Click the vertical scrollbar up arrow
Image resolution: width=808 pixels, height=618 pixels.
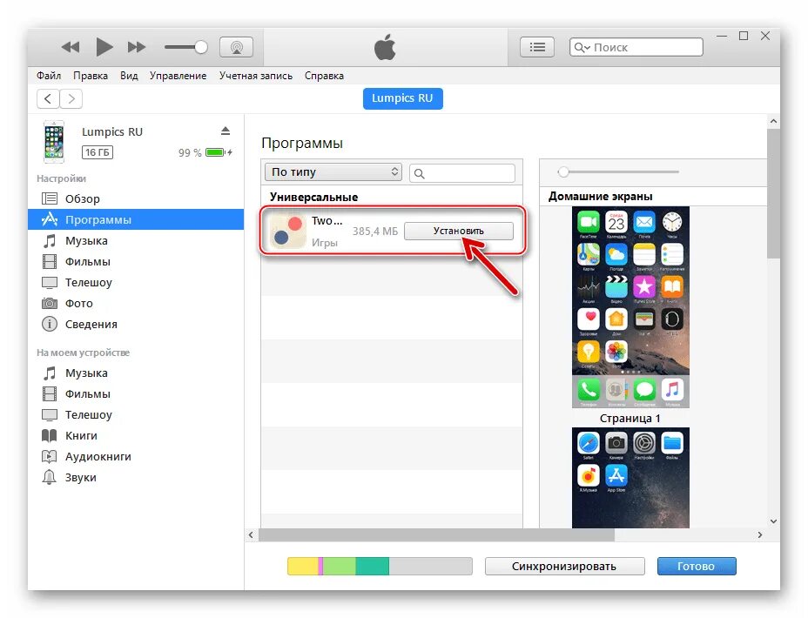pos(773,122)
